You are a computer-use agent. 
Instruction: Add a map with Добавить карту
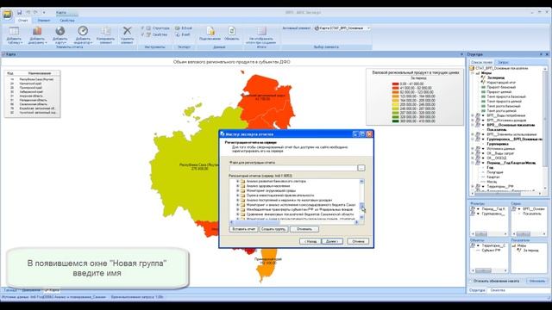[x=60, y=35]
